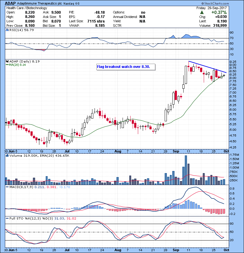Click the ADAP ticker symbol in header
This screenshot has height=253, width=244.
coord(10,3)
